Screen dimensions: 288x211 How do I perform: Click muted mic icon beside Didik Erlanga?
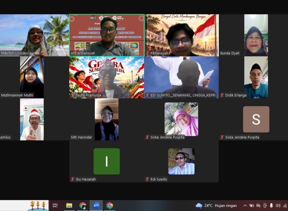point(222,95)
